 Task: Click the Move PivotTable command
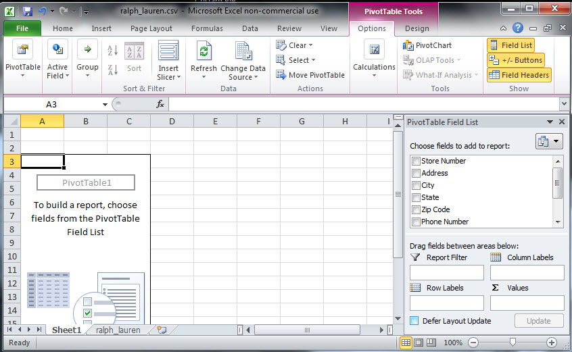pyautogui.click(x=310, y=75)
